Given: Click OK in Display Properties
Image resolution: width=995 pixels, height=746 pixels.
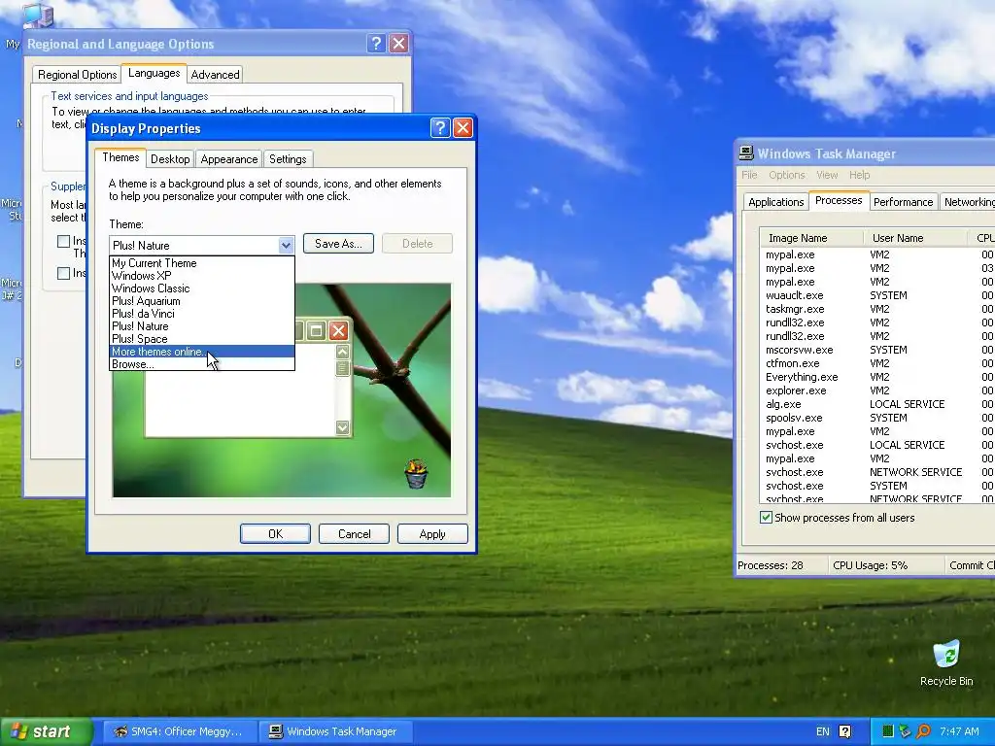Looking at the screenshot, I should coord(275,533).
